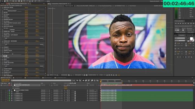Screen dimensions: 195x109
Task: Open Main Comp 4K viewer tab
Action: click(69, 6)
